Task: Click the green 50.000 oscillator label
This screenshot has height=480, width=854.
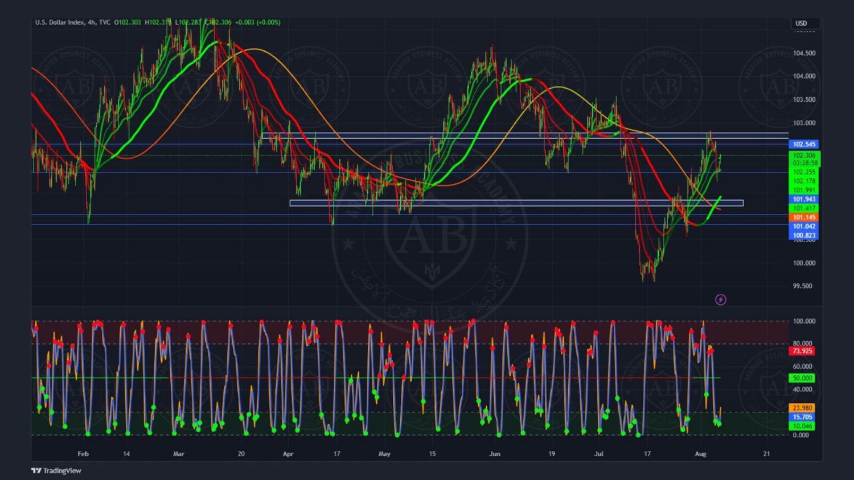Action: [x=802, y=378]
